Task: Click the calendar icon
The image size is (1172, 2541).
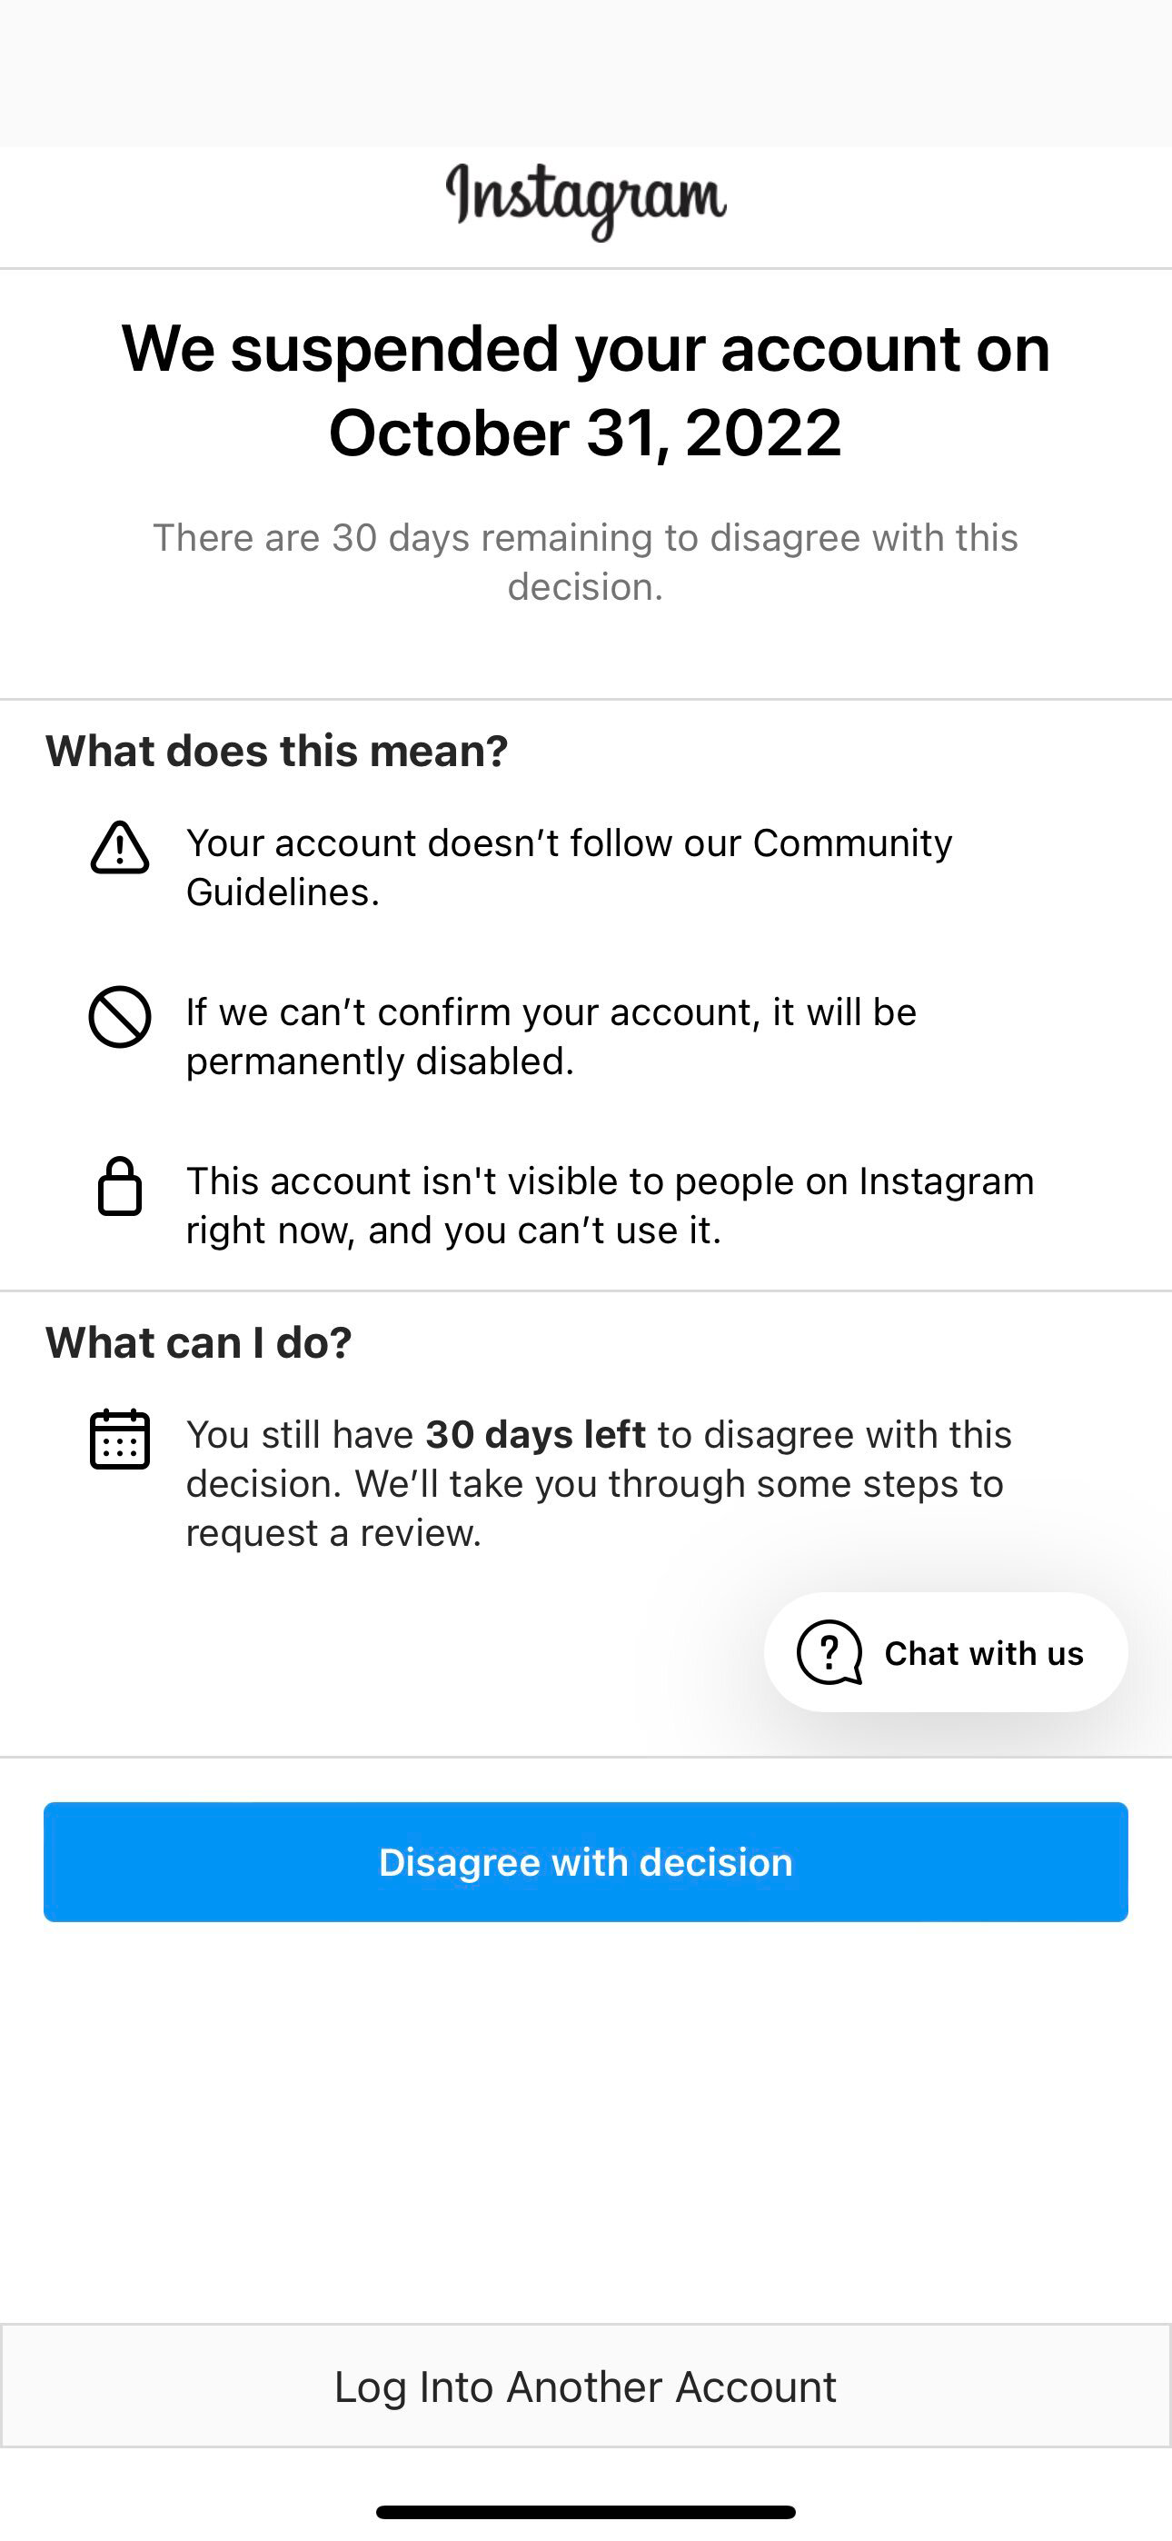Action: [x=119, y=1440]
